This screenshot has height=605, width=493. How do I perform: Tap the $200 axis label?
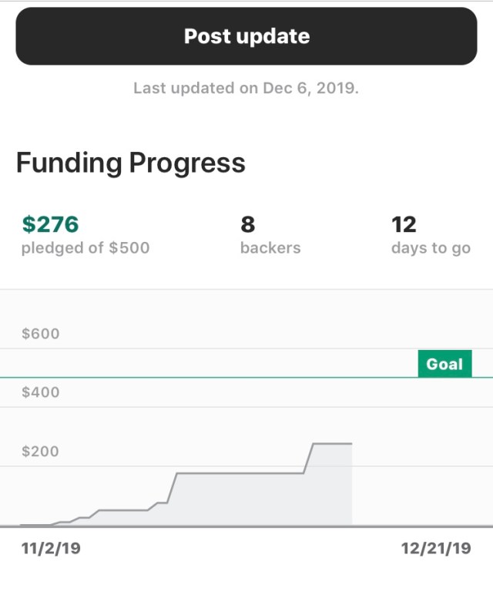pos(40,451)
